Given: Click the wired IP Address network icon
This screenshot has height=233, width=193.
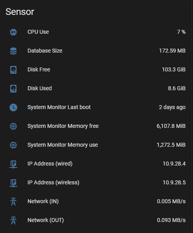Looking at the screenshot, I should coord(13,164).
